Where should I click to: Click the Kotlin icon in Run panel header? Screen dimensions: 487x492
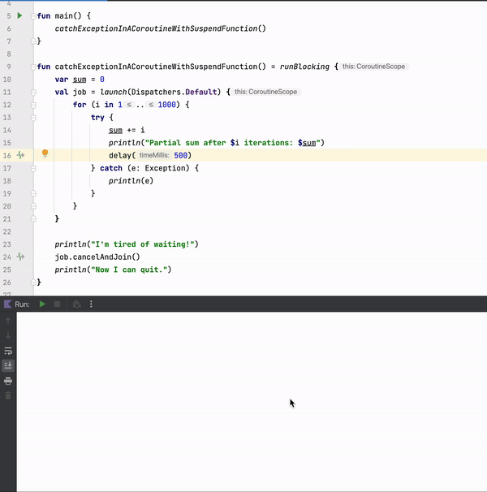point(7,304)
